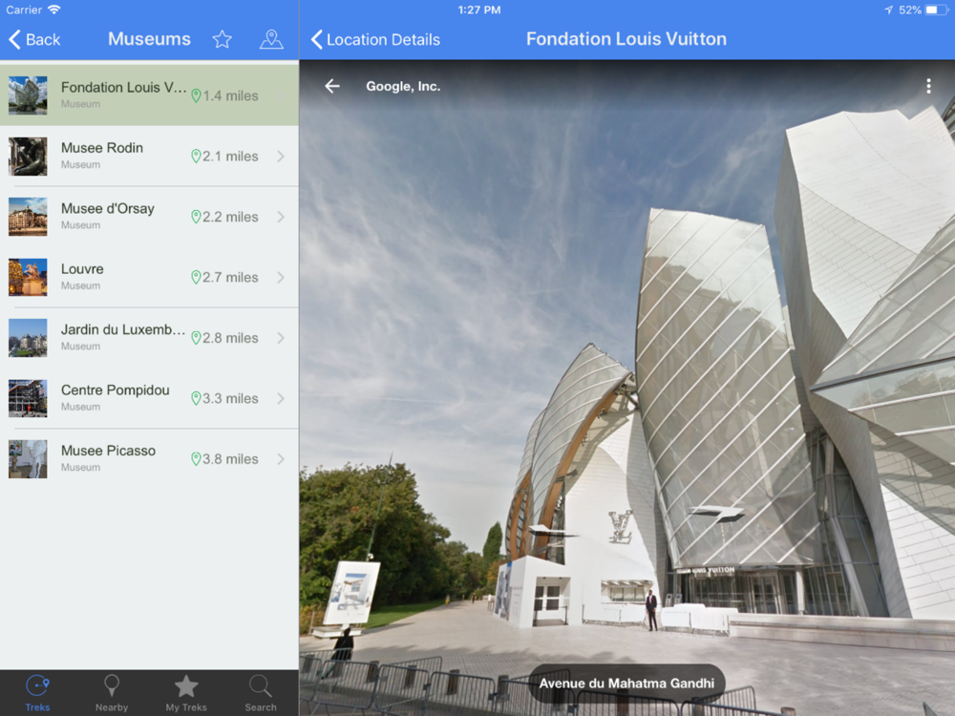
Task: Open the Google, Inc. attribution text
Action: click(403, 87)
